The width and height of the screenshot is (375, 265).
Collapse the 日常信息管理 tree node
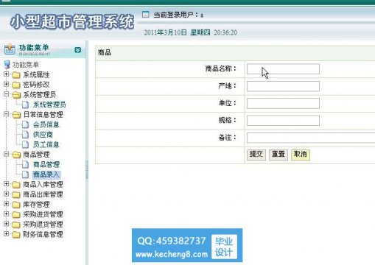7,114
